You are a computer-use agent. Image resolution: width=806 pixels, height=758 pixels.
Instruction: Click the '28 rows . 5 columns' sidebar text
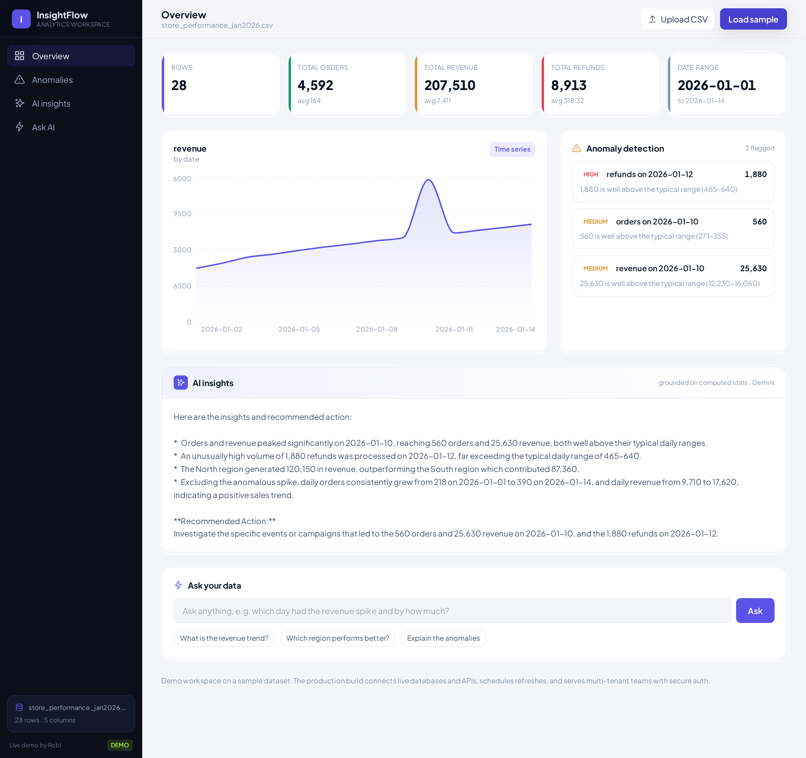(45, 720)
